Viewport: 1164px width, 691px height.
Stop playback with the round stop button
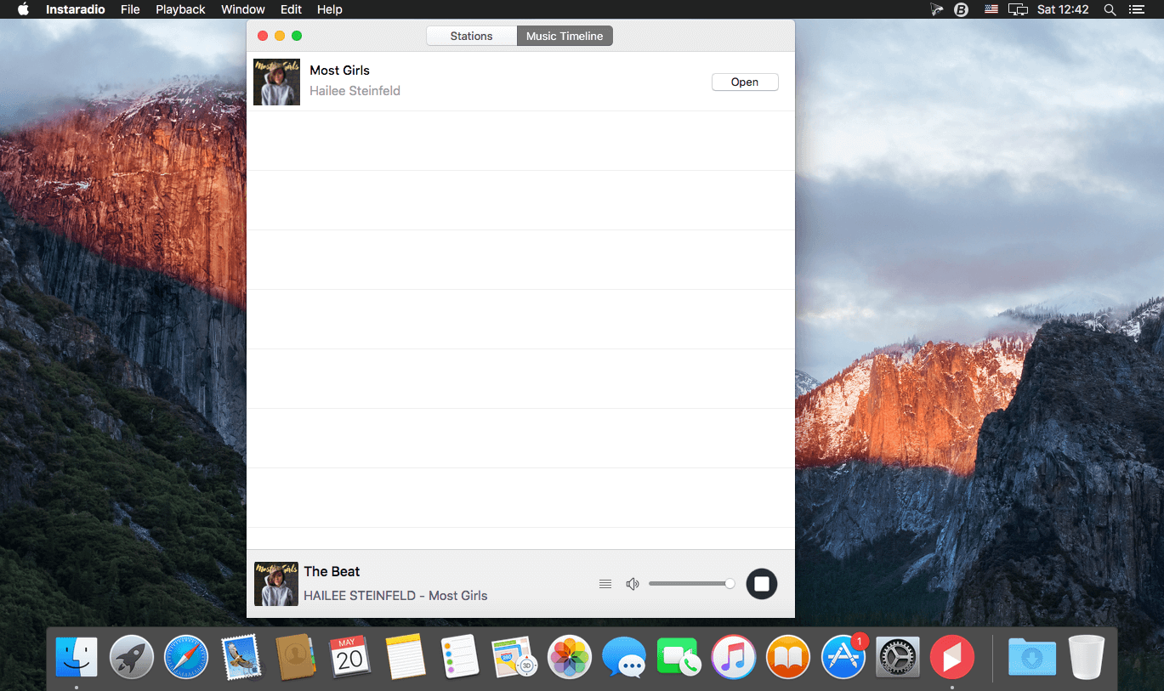pyautogui.click(x=762, y=584)
